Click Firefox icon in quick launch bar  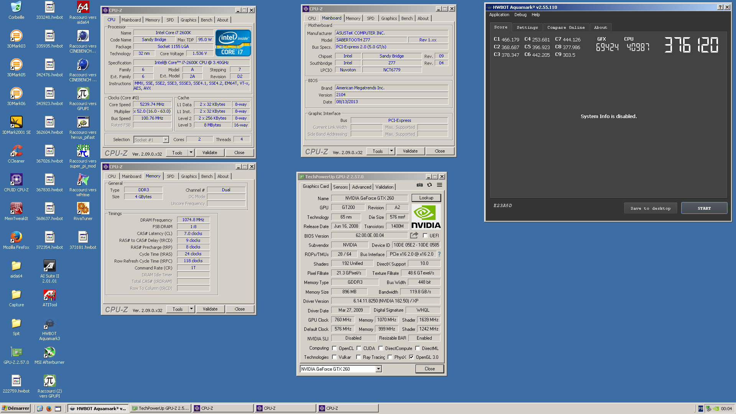point(49,409)
